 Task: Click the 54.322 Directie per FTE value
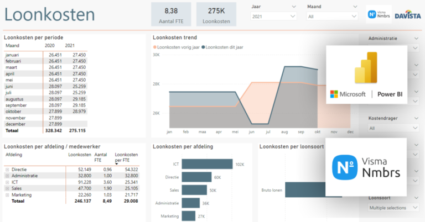(131, 170)
